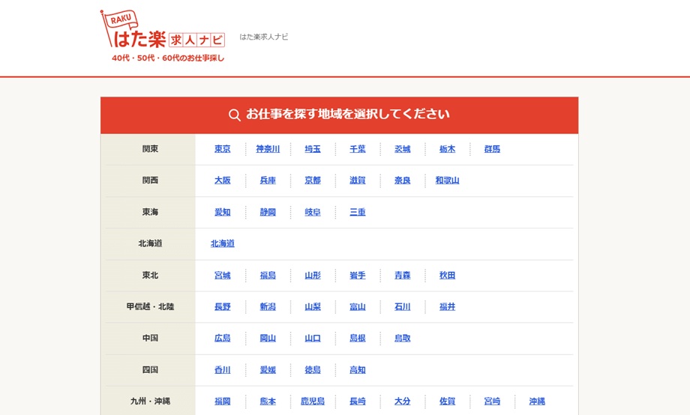The image size is (690, 415).
Task: Open the 東京 job listings link
Action: [x=223, y=149]
